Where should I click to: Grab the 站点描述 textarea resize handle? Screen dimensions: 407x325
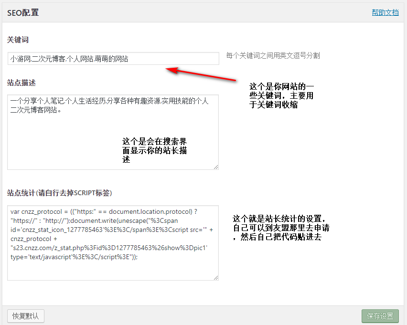[216, 168]
